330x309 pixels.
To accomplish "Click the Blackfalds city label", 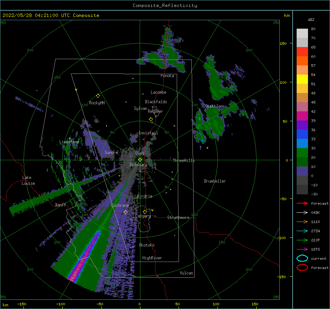I will coord(156,102).
